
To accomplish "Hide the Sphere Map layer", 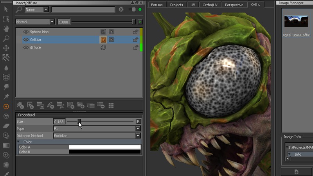I will click(26, 32).
